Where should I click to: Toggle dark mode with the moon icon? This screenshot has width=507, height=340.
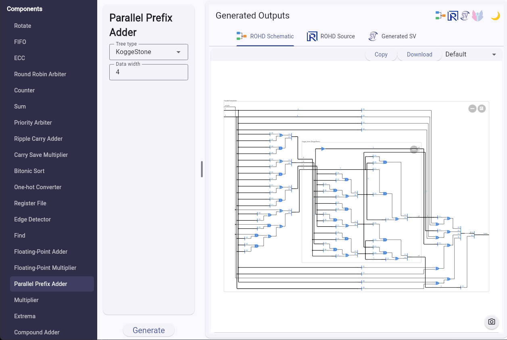pyautogui.click(x=495, y=16)
